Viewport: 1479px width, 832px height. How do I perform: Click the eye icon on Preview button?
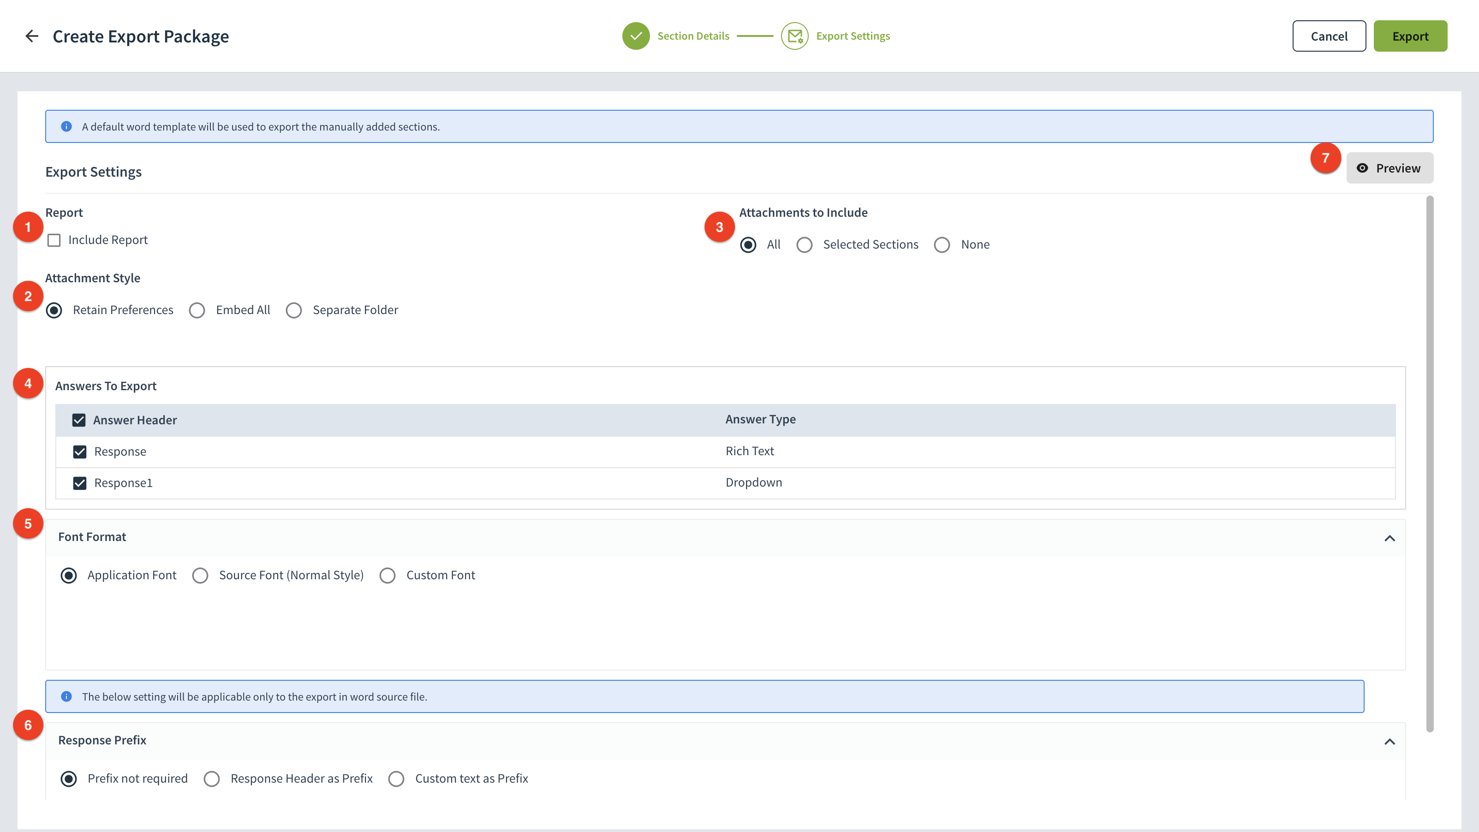[x=1362, y=168]
